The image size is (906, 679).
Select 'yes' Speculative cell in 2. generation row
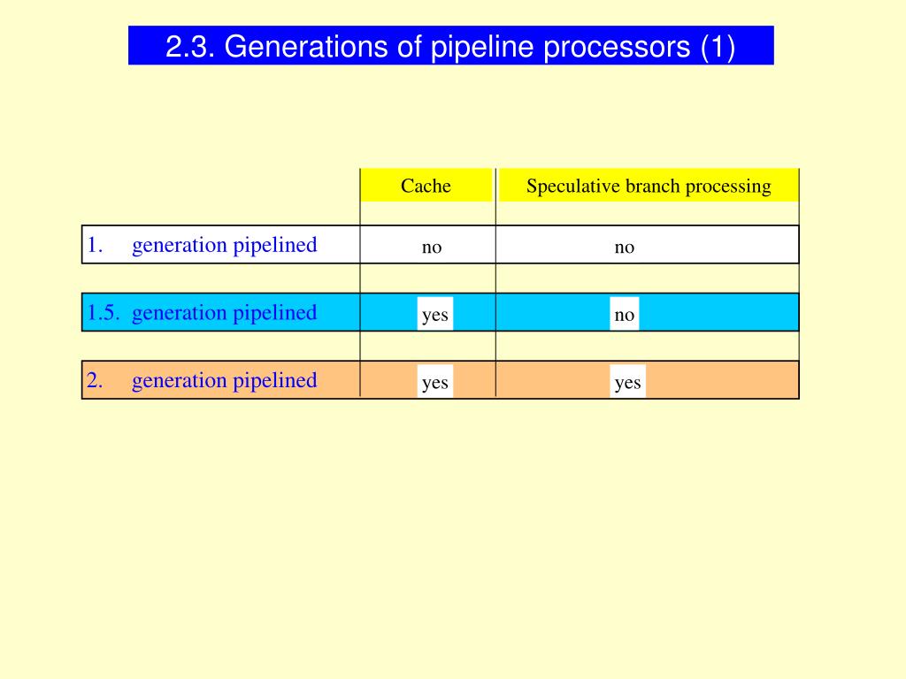(627, 381)
